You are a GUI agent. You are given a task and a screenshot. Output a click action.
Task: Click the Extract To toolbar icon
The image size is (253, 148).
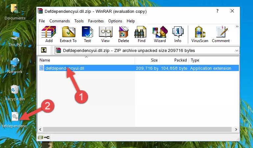(x=68, y=34)
